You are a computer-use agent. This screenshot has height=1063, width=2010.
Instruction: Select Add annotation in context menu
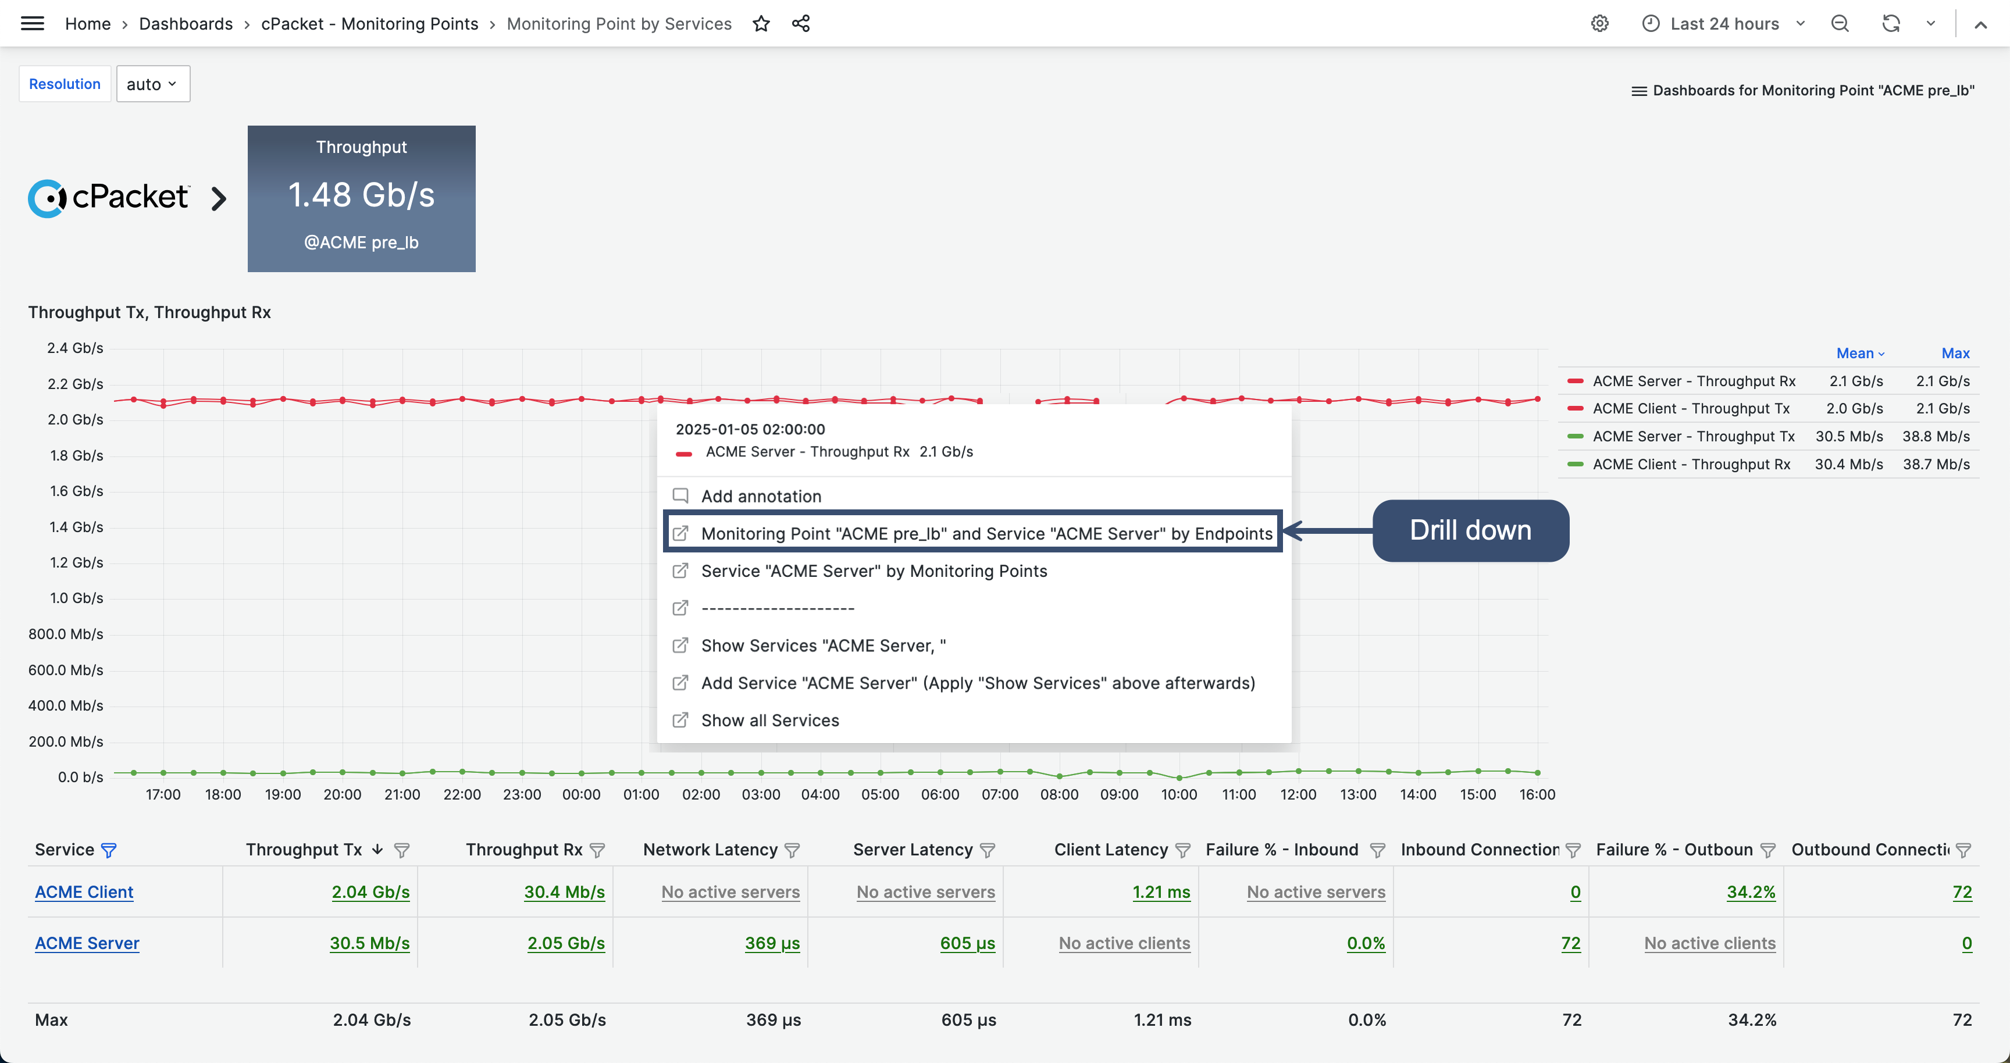(974, 496)
